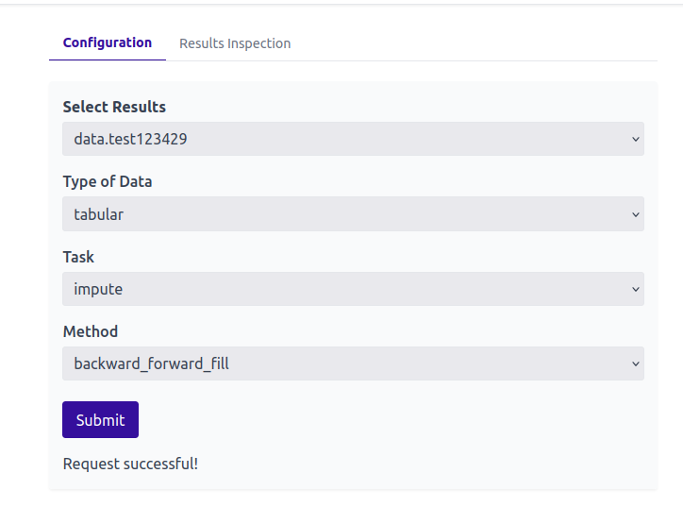Switch to the Results Inspection tab
683x507 pixels.
point(235,43)
